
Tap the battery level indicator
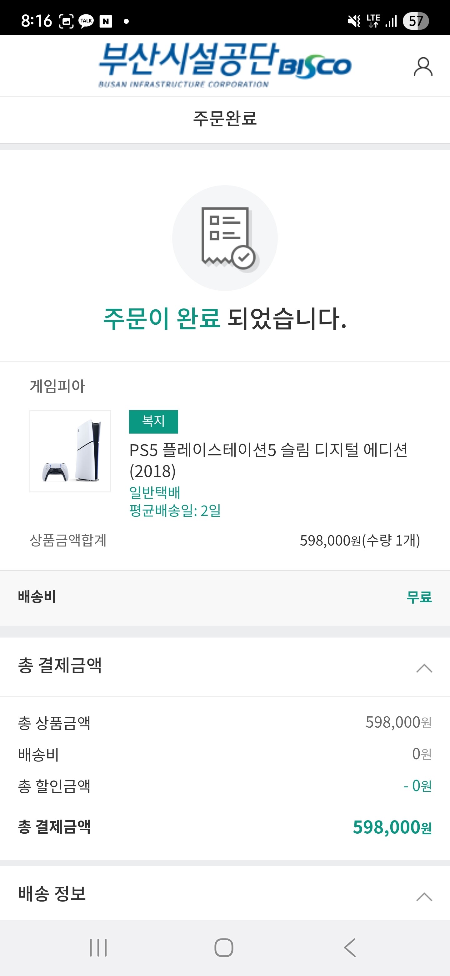pyautogui.click(x=415, y=21)
